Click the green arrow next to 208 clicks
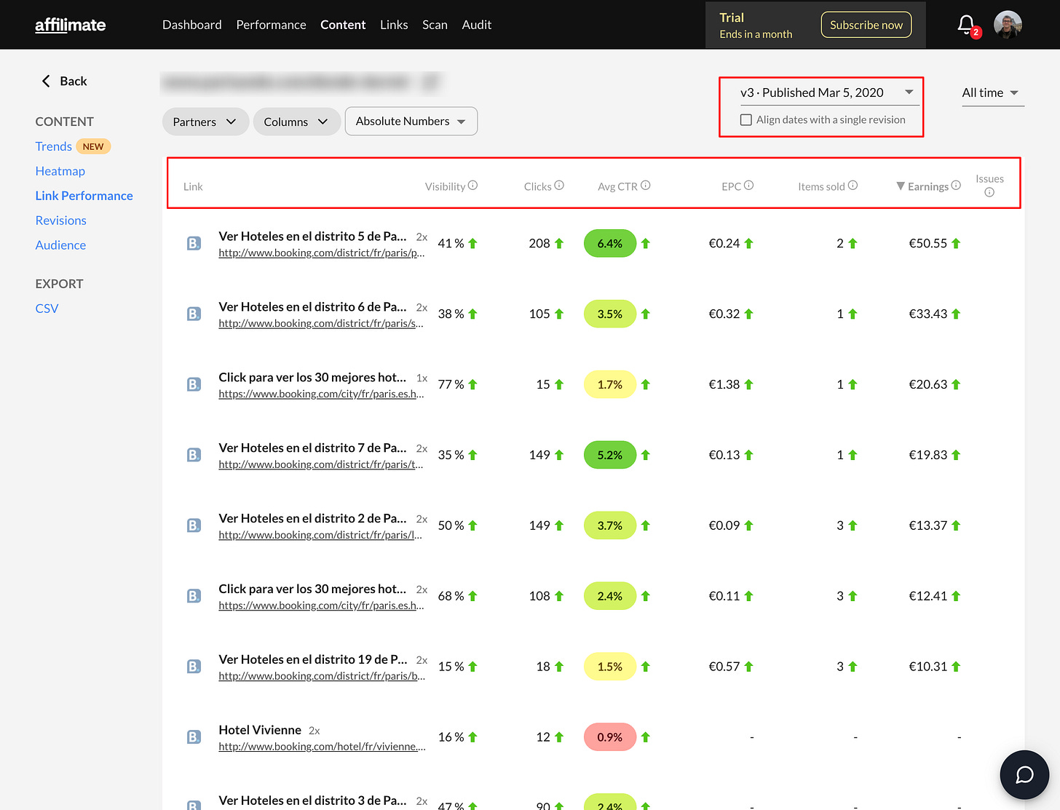This screenshot has height=810, width=1060. 559,244
